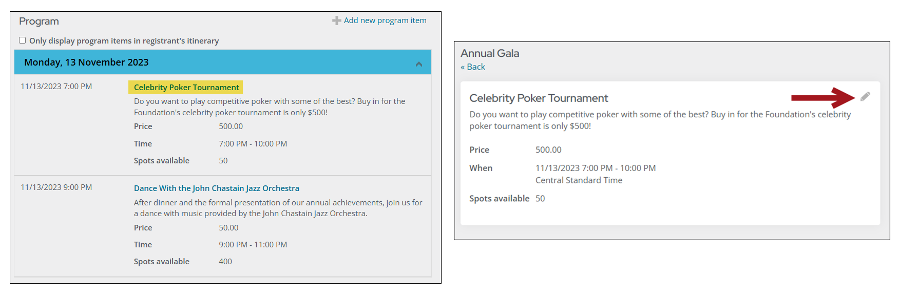Click the Annual Gala heading
Screen dimensions: 899x297
click(490, 53)
